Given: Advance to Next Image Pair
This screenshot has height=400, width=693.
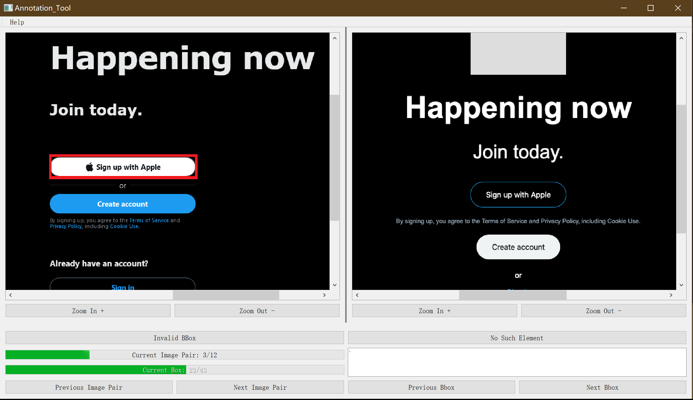Looking at the screenshot, I should coord(260,387).
